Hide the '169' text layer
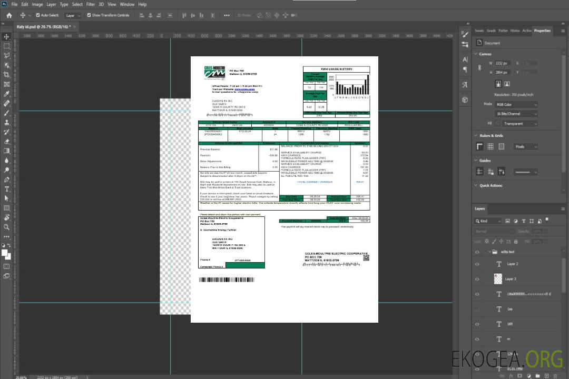Viewport: 569px width, 379px height. pyautogui.click(x=477, y=324)
